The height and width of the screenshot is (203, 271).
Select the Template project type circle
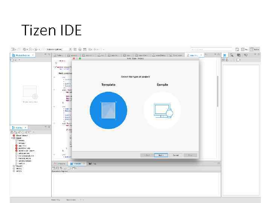[108, 110]
